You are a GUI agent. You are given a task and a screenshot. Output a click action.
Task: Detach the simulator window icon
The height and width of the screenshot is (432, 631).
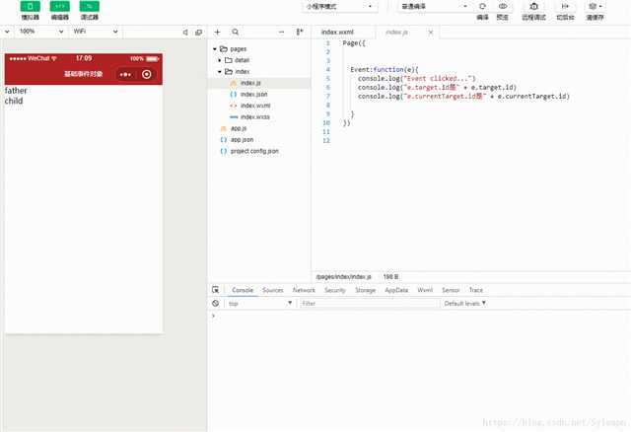pyautogui.click(x=198, y=33)
